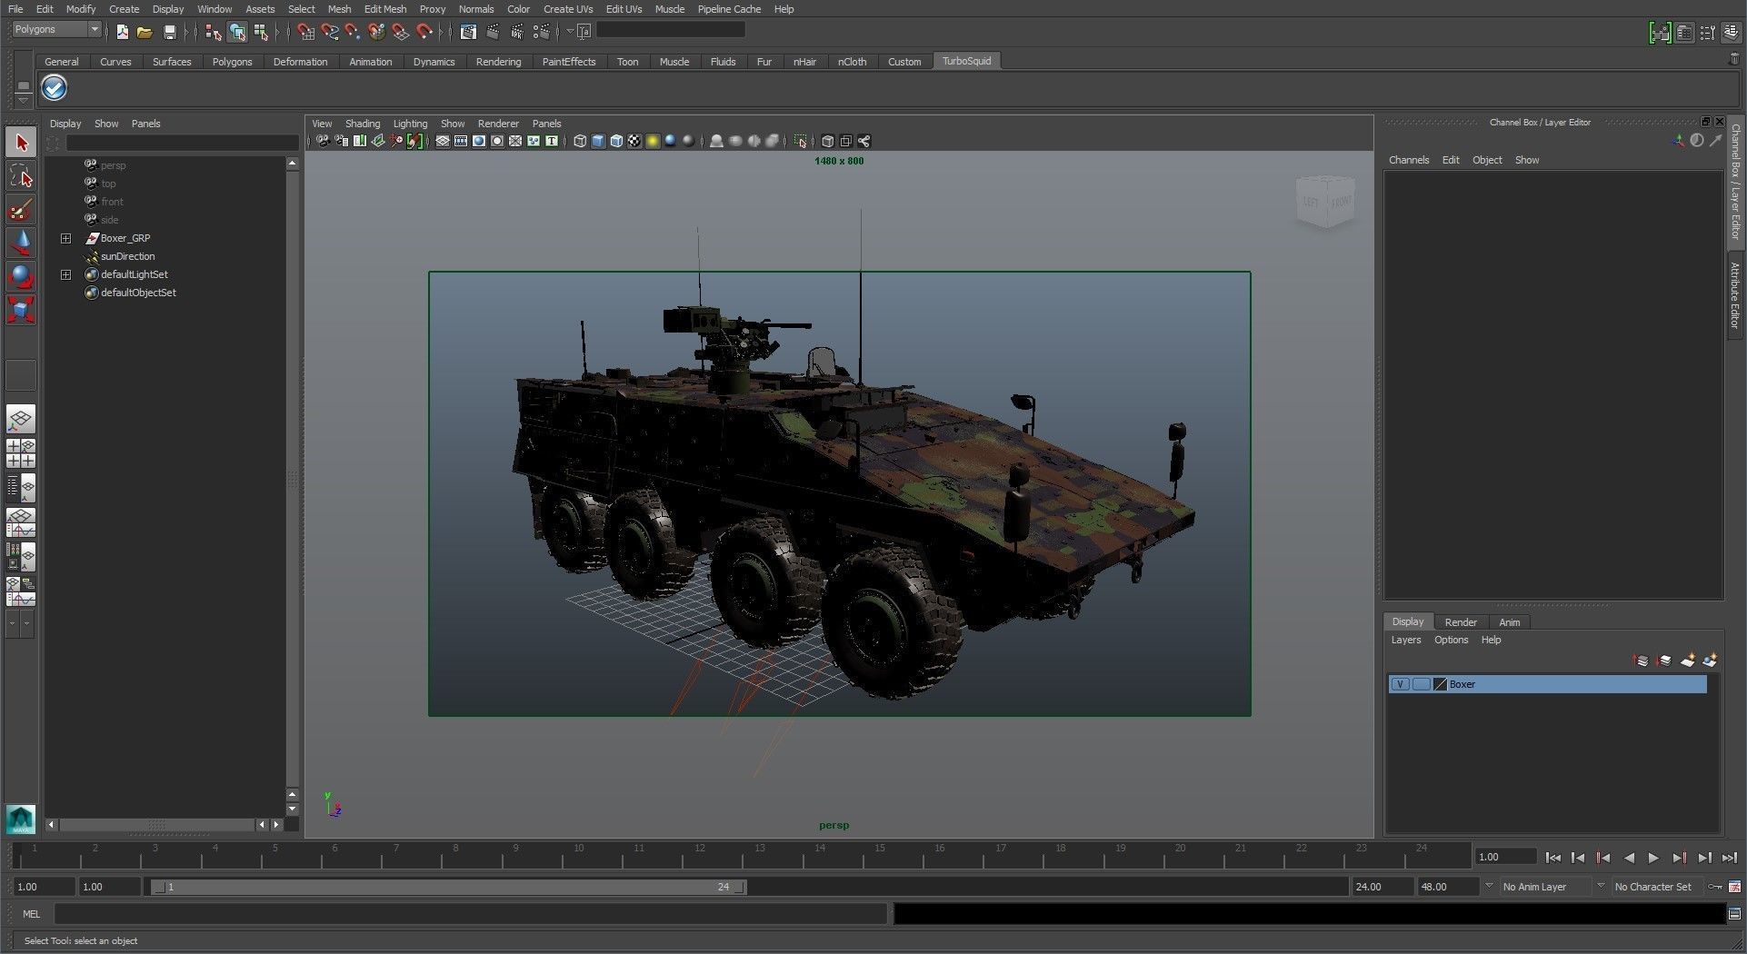Image resolution: width=1747 pixels, height=954 pixels.
Task: Play the animation backwards
Action: [x=1629, y=858]
